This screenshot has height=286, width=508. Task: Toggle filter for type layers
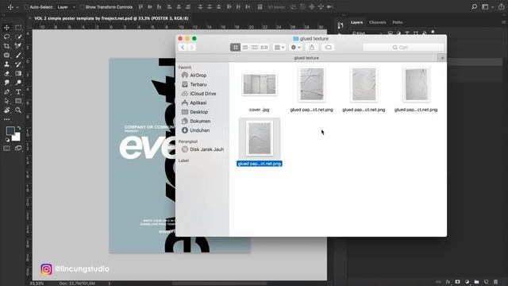[407, 33]
